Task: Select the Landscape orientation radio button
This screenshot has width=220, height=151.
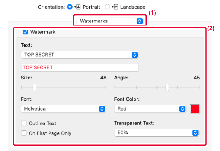Action: (107, 7)
